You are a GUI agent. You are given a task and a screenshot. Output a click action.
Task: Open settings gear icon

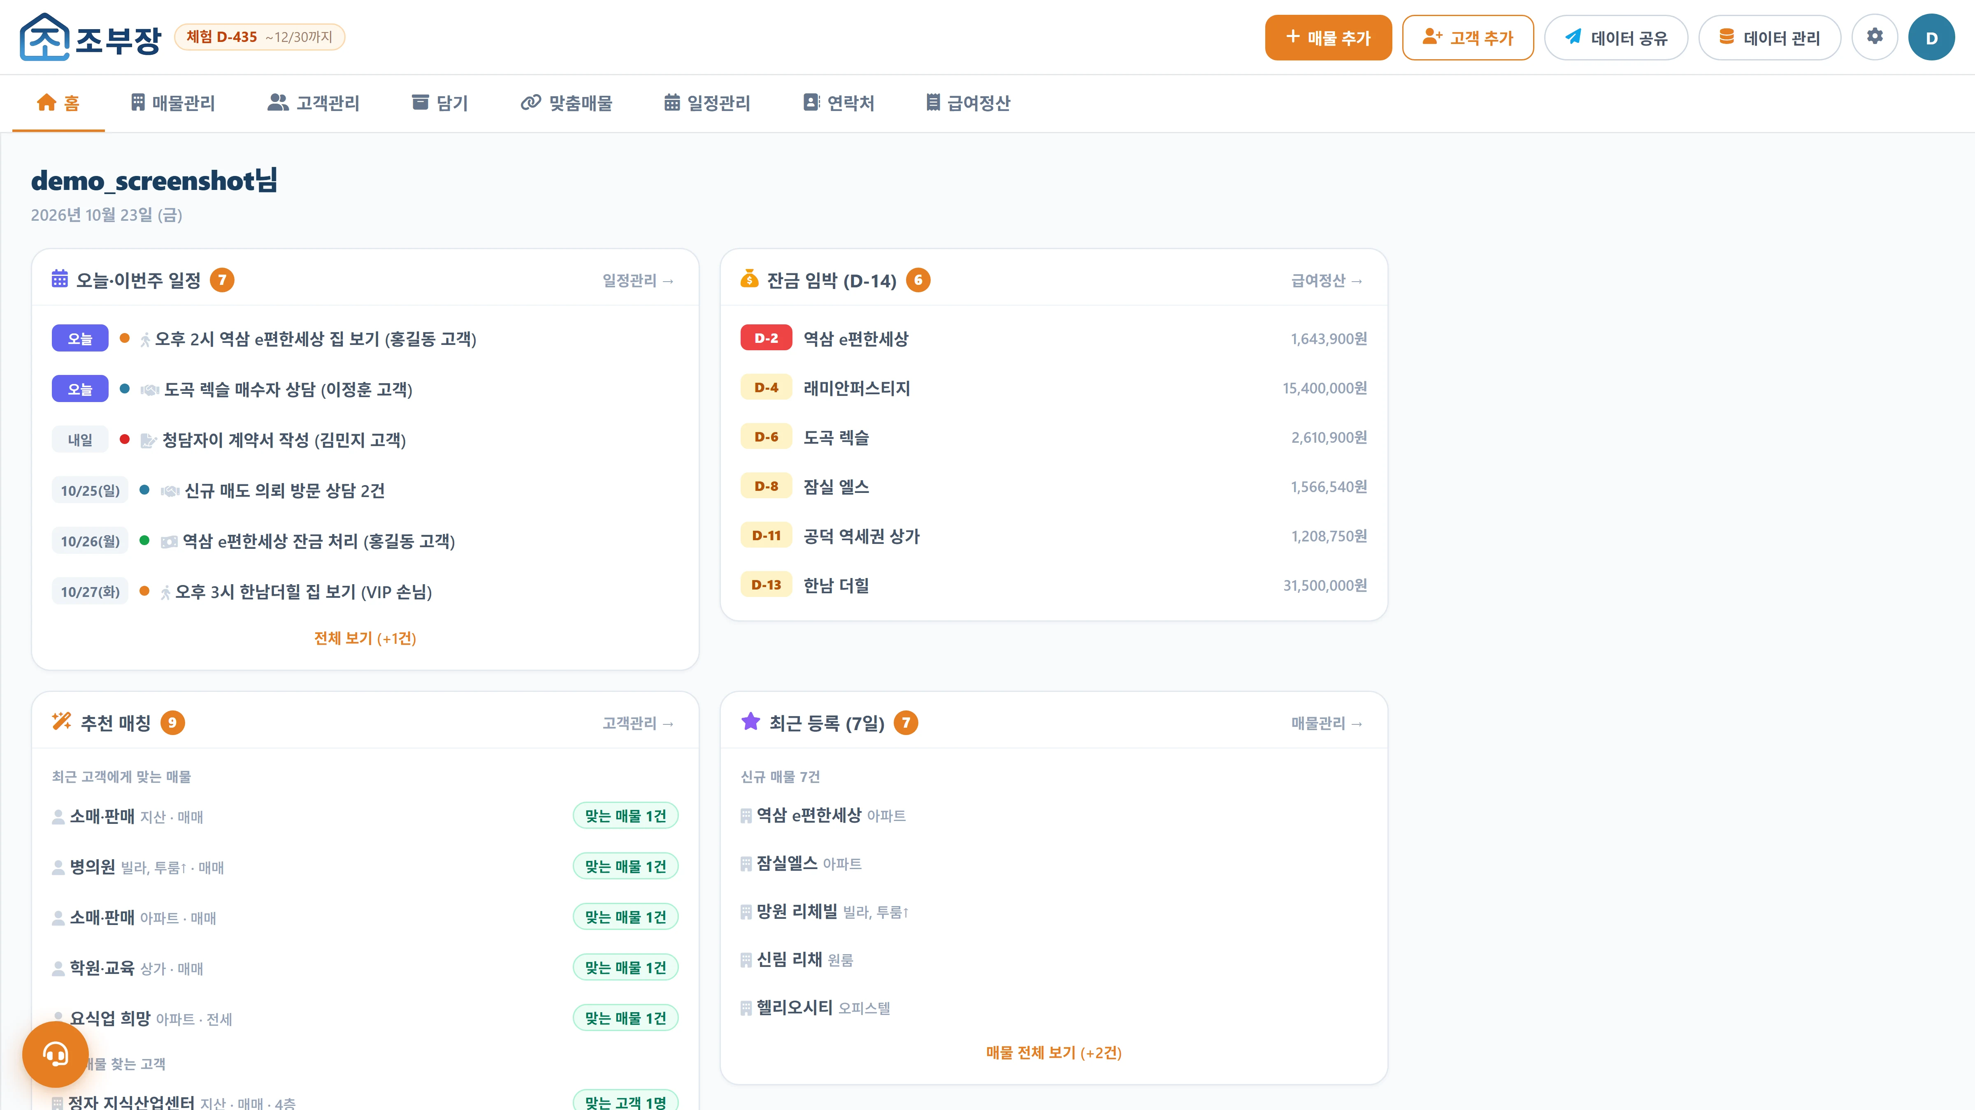coord(1875,37)
